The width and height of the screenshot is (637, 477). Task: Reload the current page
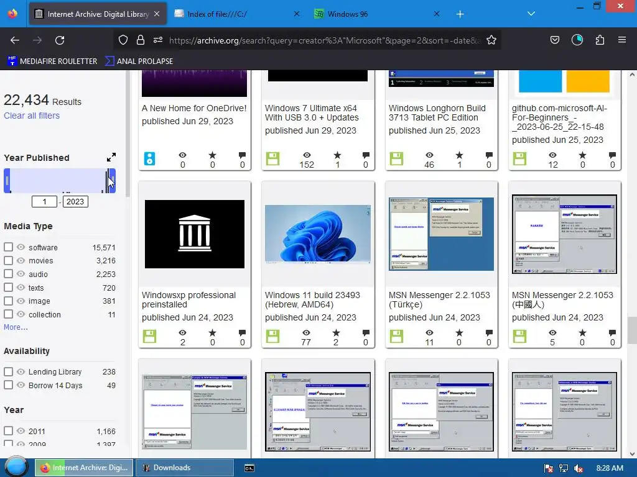coord(60,40)
